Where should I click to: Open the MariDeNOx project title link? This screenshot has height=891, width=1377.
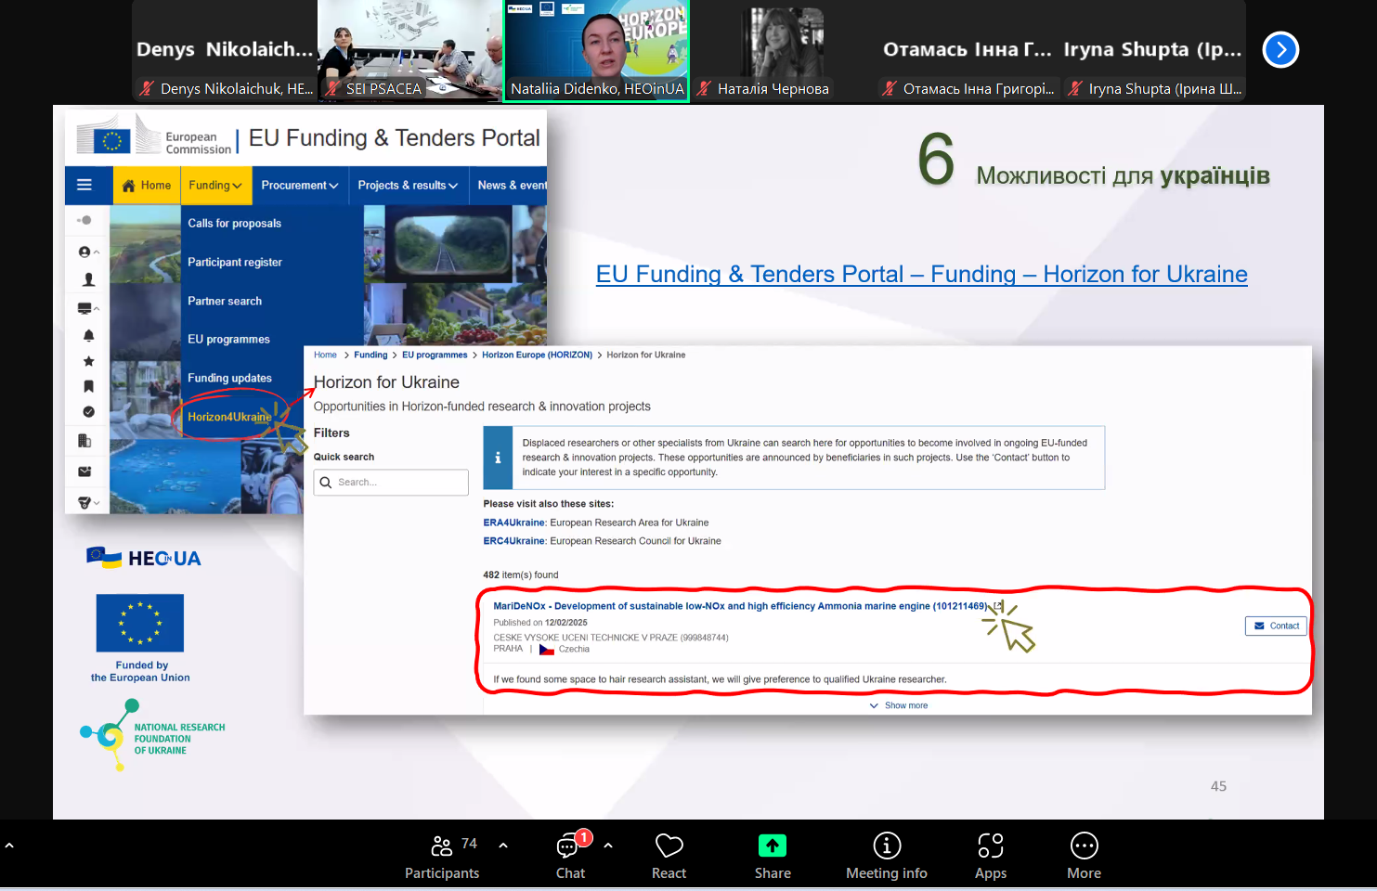click(740, 606)
